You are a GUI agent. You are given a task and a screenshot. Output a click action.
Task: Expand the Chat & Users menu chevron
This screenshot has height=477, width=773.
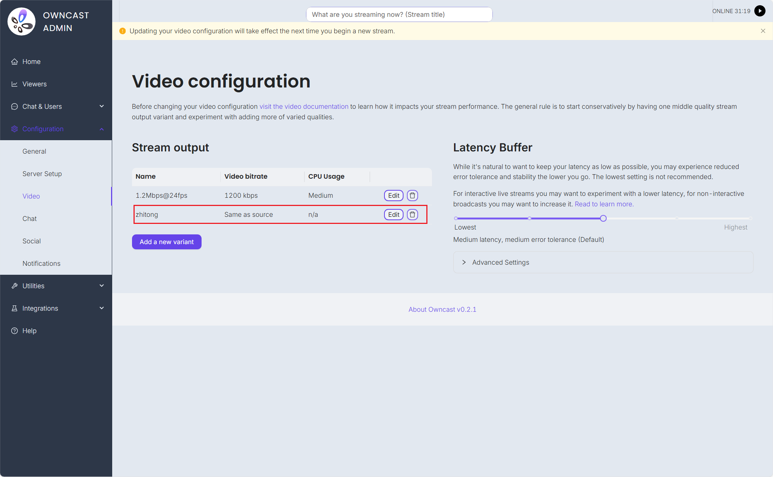point(102,107)
